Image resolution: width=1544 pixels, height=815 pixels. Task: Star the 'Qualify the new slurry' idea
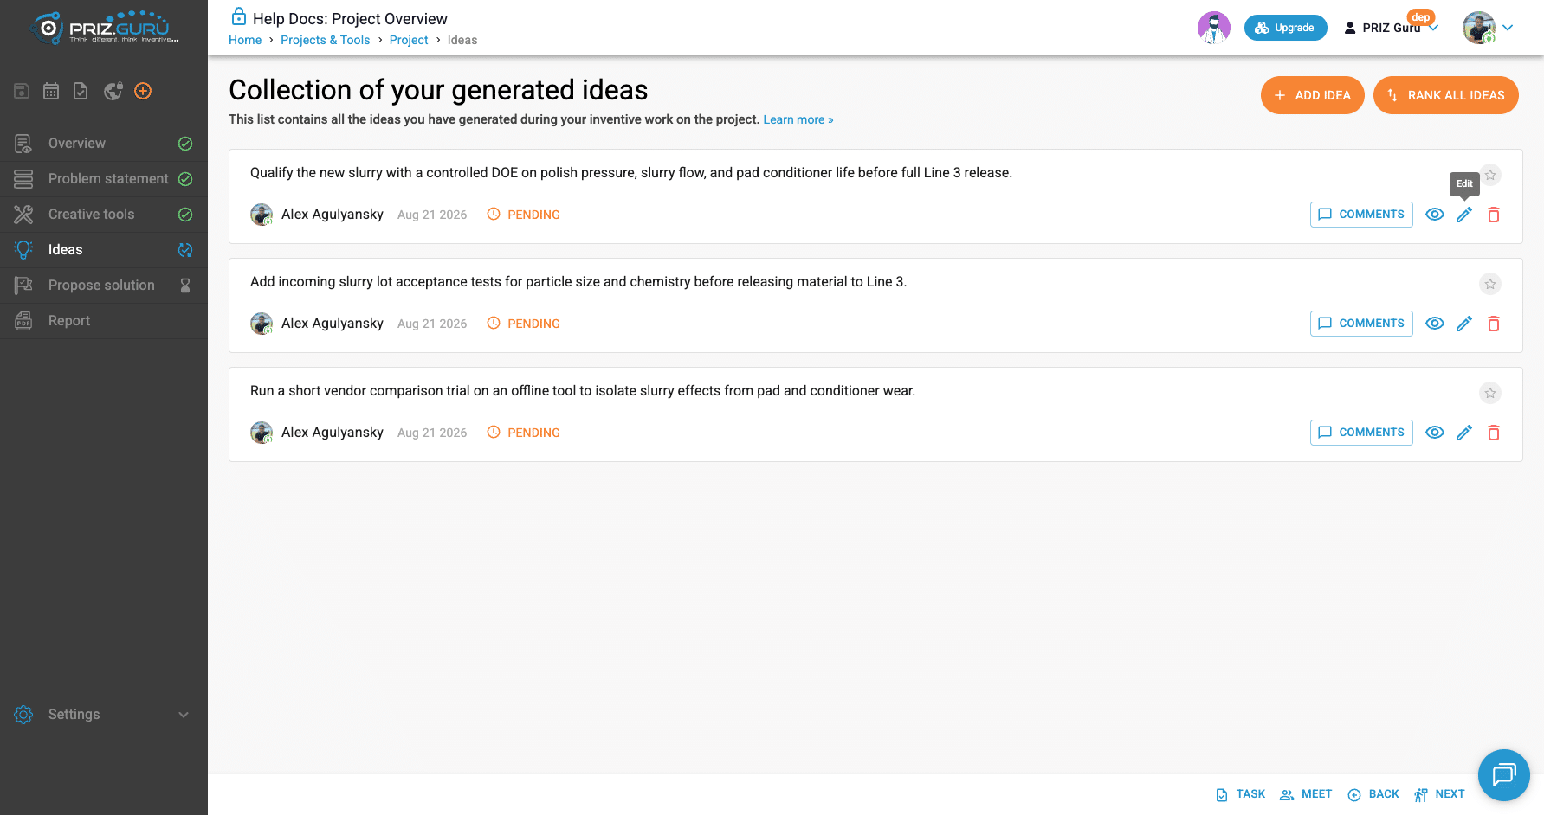pos(1490,175)
